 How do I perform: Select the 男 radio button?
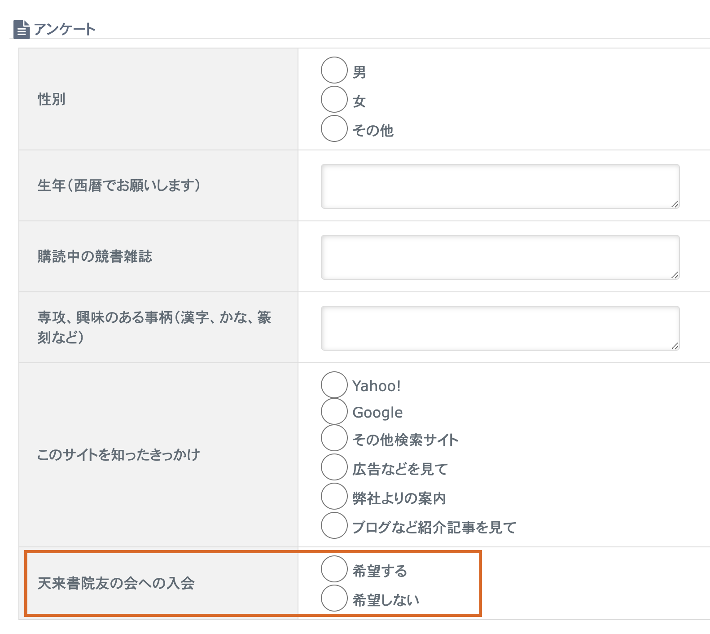click(x=334, y=70)
